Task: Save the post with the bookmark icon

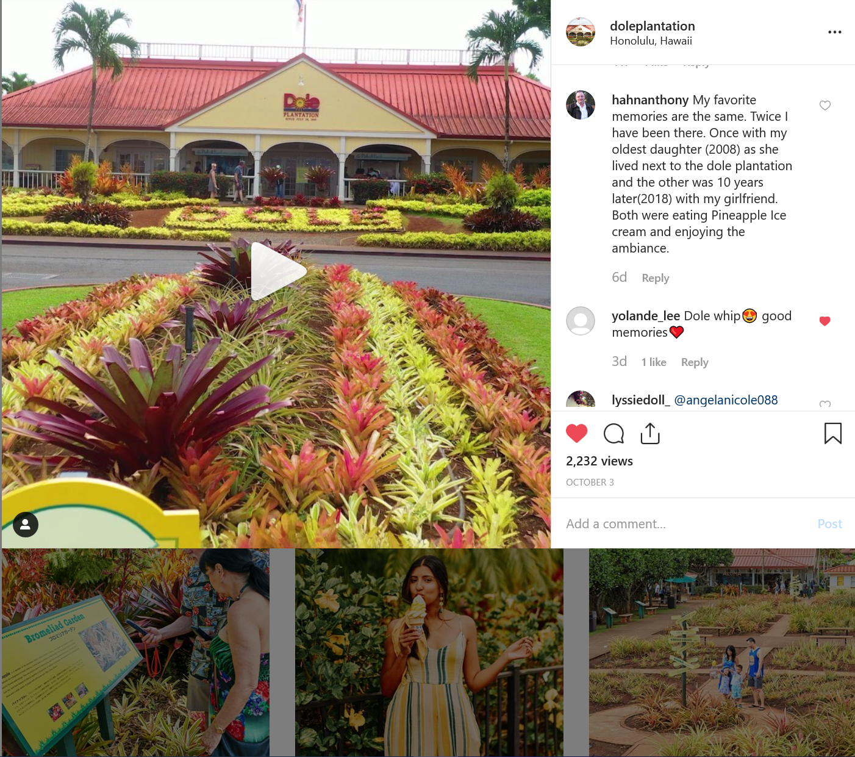Action: click(x=833, y=433)
